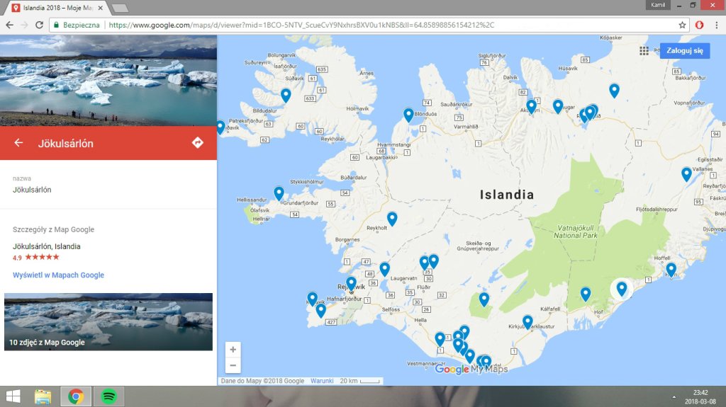Click the Warunki terms link on the map
Viewport: 726px width, 407px height.
(322, 381)
